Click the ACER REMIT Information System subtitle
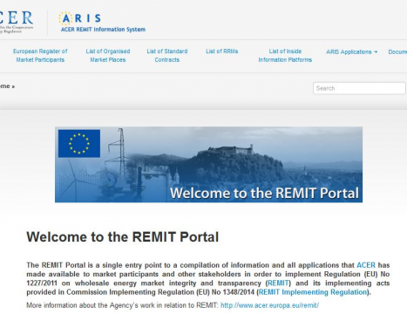Image resolution: width=407 pixels, height=314 pixels. click(x=103, y=30)
